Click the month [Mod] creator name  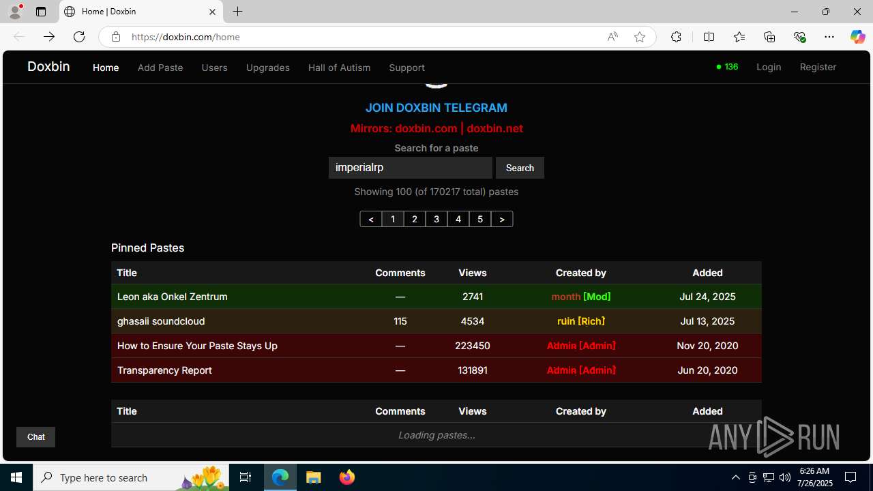coord(581,297)
